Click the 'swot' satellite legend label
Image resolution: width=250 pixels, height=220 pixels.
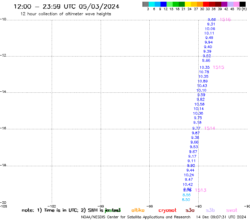tap(232, 210)
